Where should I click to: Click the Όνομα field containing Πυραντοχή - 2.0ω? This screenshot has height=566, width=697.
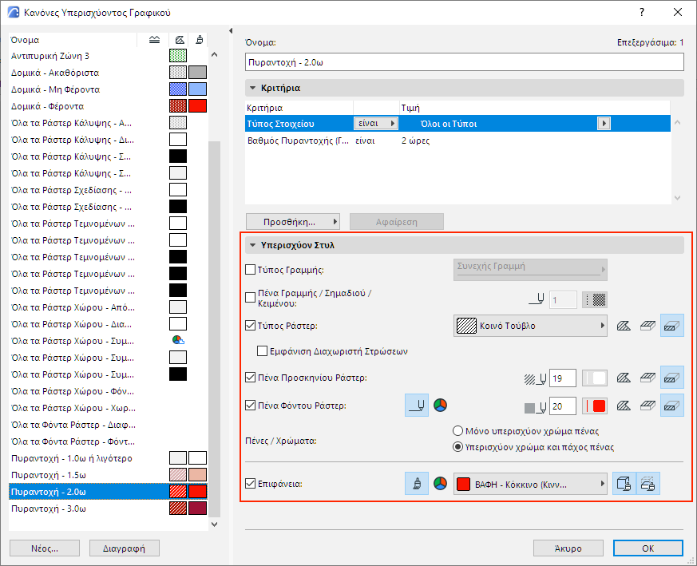[x=465, y=62]
